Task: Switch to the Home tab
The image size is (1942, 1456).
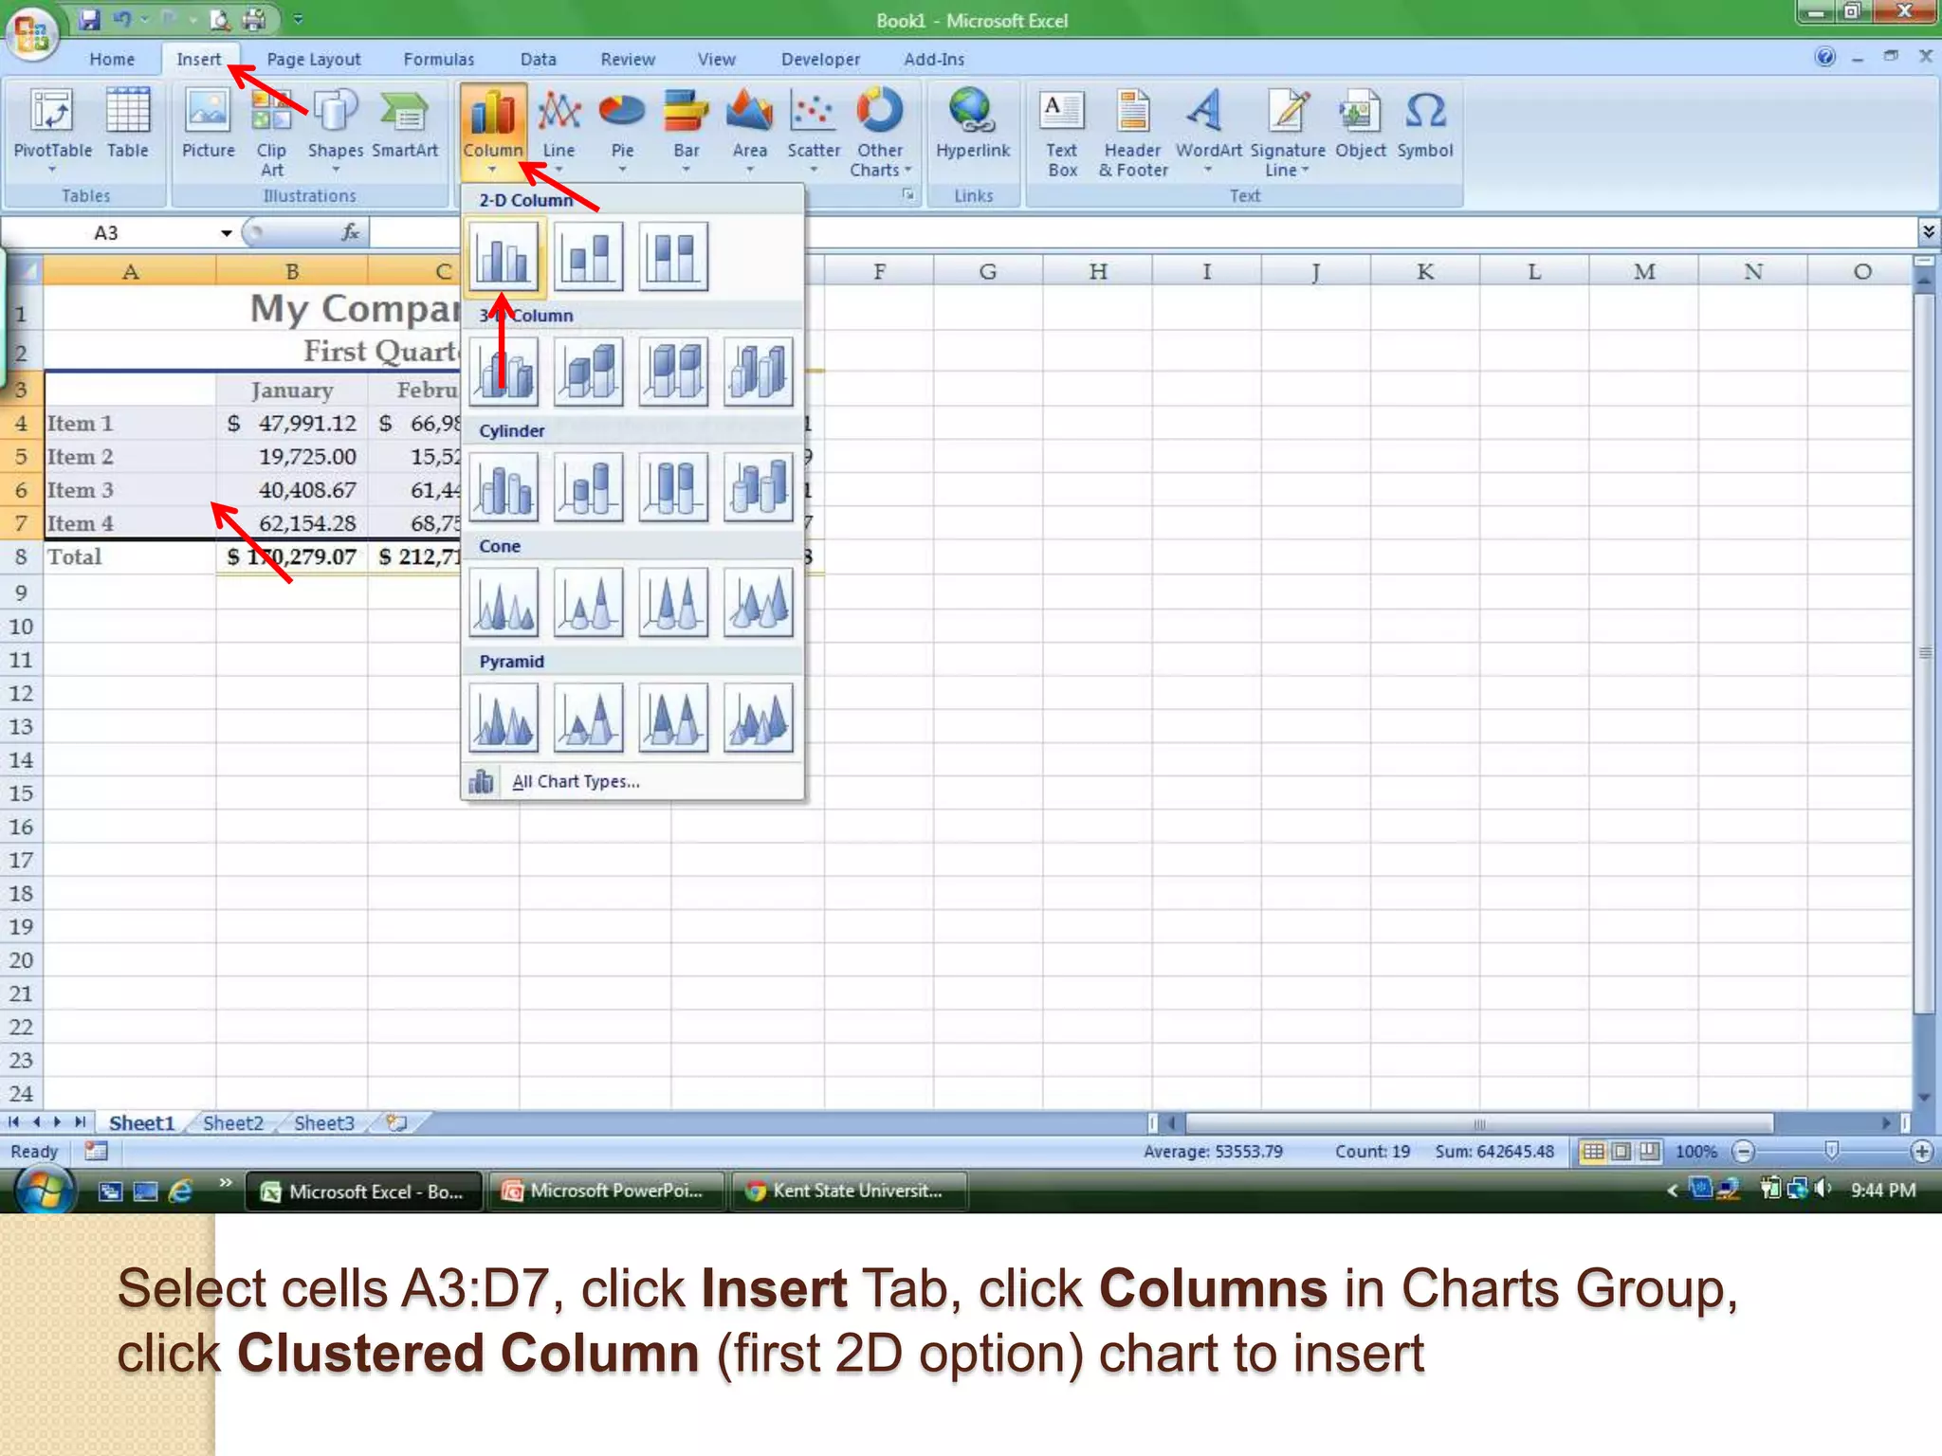Action: [112, 59]
